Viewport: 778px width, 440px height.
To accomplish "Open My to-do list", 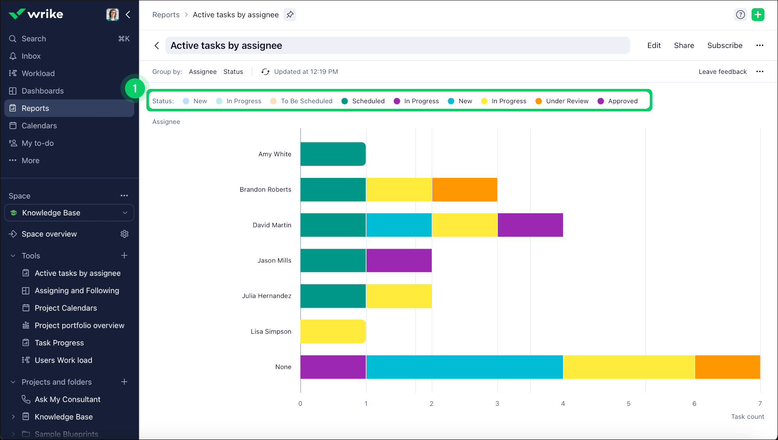I will click(37, 143).
